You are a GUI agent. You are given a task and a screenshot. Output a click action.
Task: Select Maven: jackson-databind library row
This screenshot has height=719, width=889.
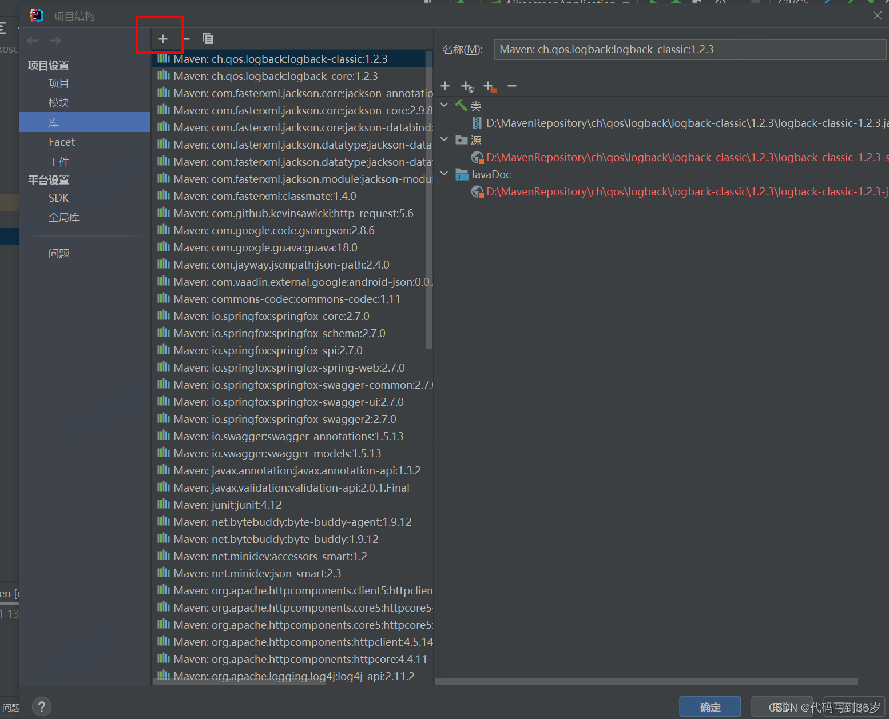[x=292, y=127]
